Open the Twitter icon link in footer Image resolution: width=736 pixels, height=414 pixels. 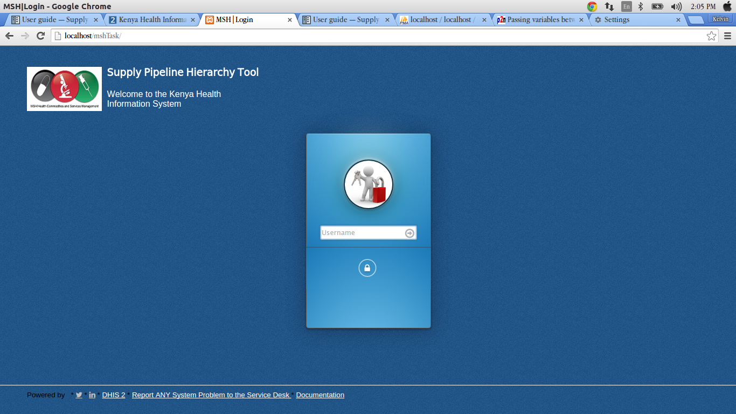(x=79, y=395)
